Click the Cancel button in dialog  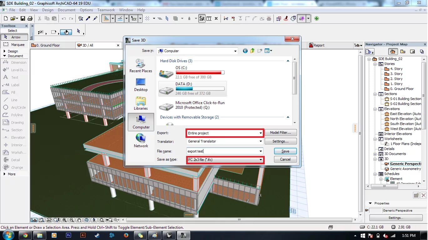(x=285, y=159)
